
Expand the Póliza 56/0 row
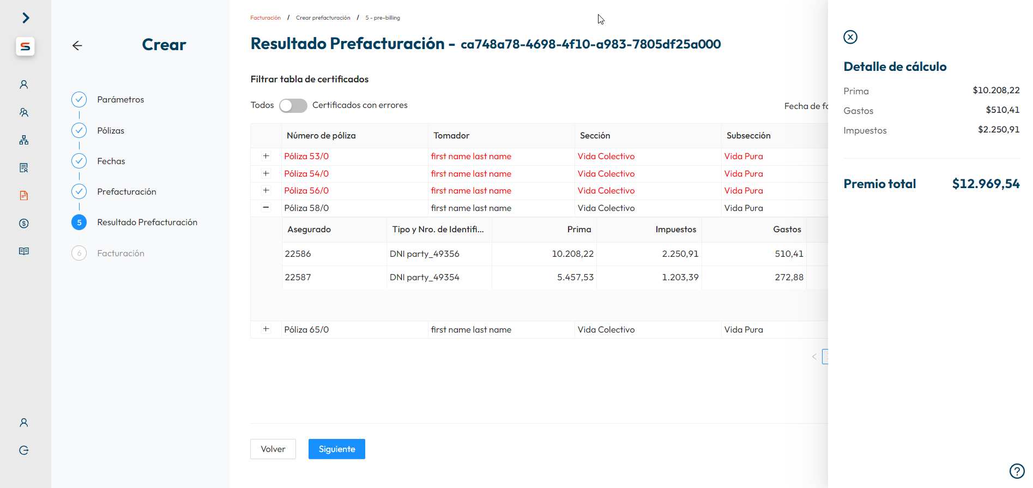[x=266, y=190]
